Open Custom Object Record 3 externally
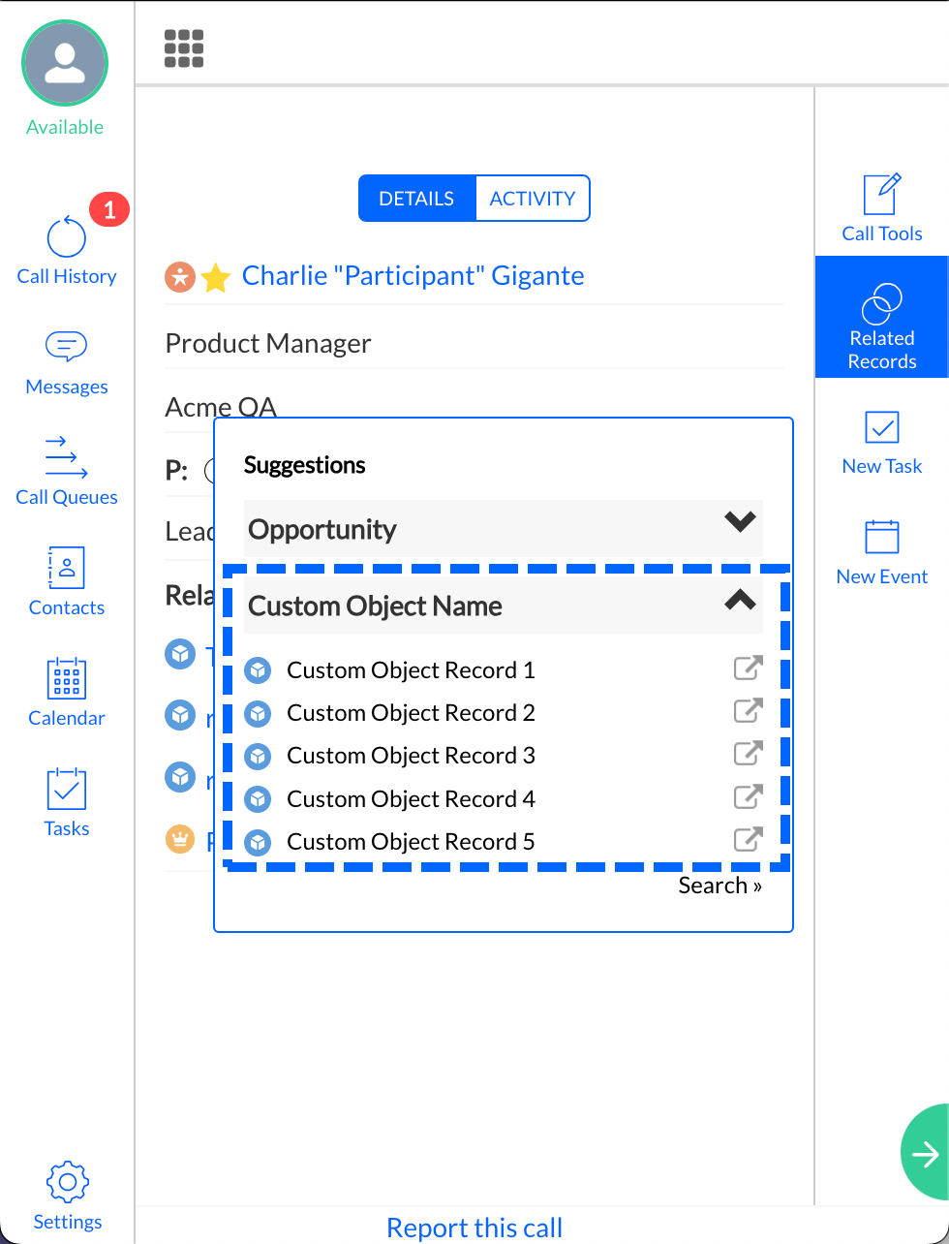This screenshot has width=949, height=1244. click(748, 754)
